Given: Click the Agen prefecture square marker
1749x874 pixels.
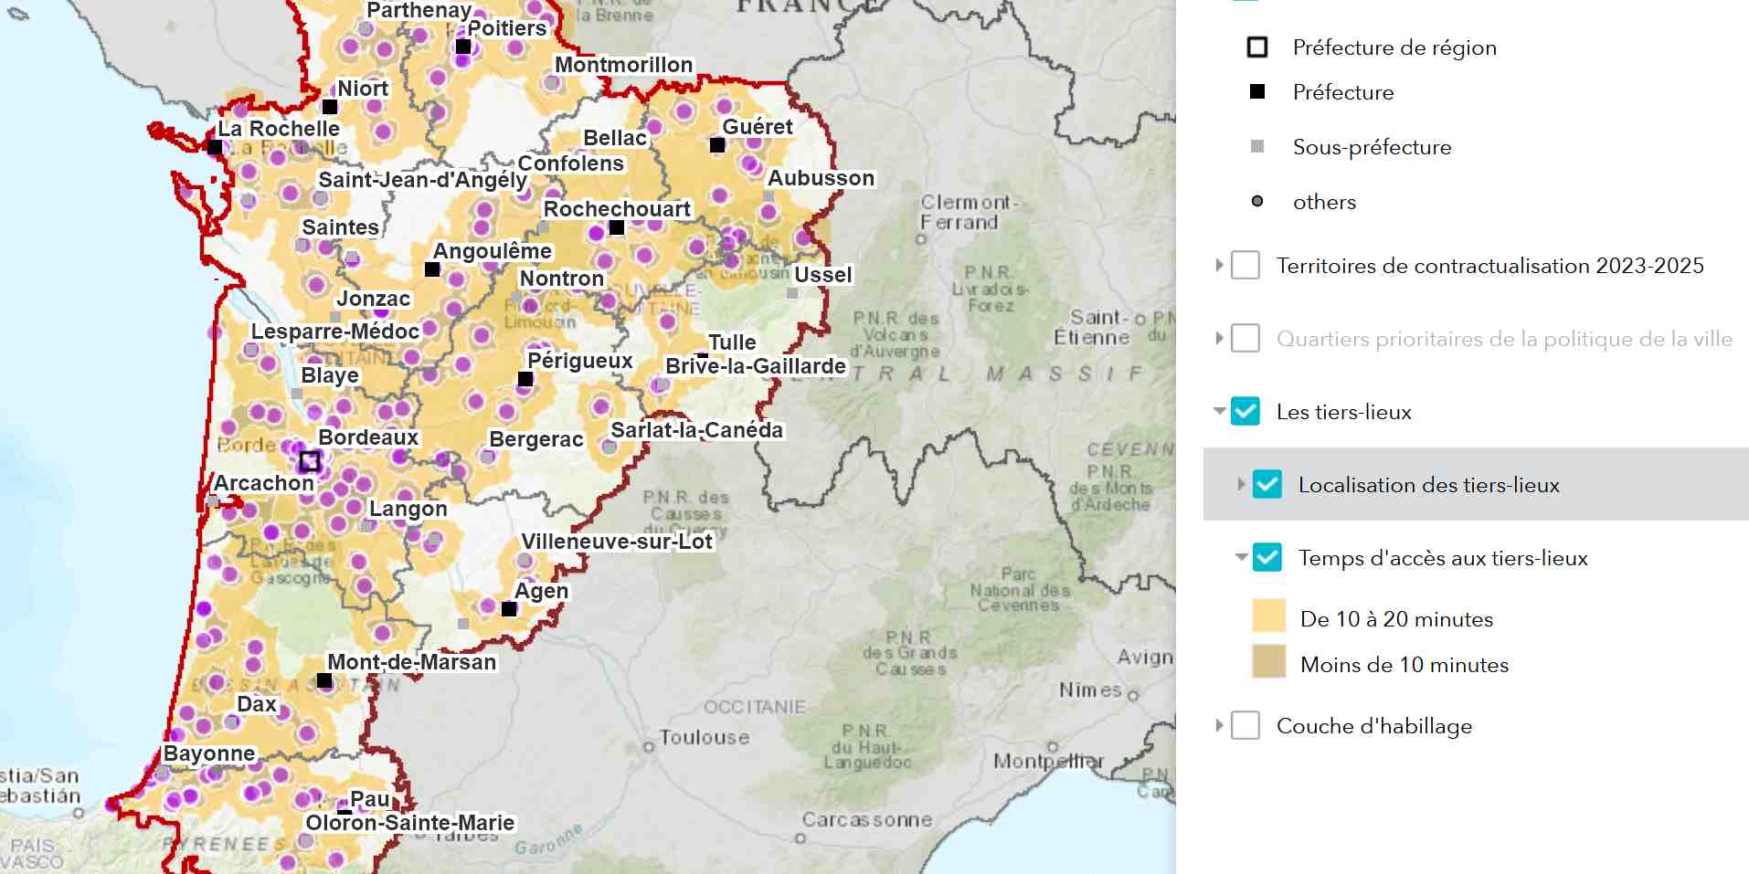Looking at the screenshot, I should click(x=509, y=609).
